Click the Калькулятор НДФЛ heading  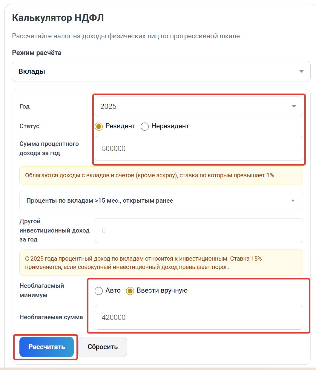tap(58, 18)
